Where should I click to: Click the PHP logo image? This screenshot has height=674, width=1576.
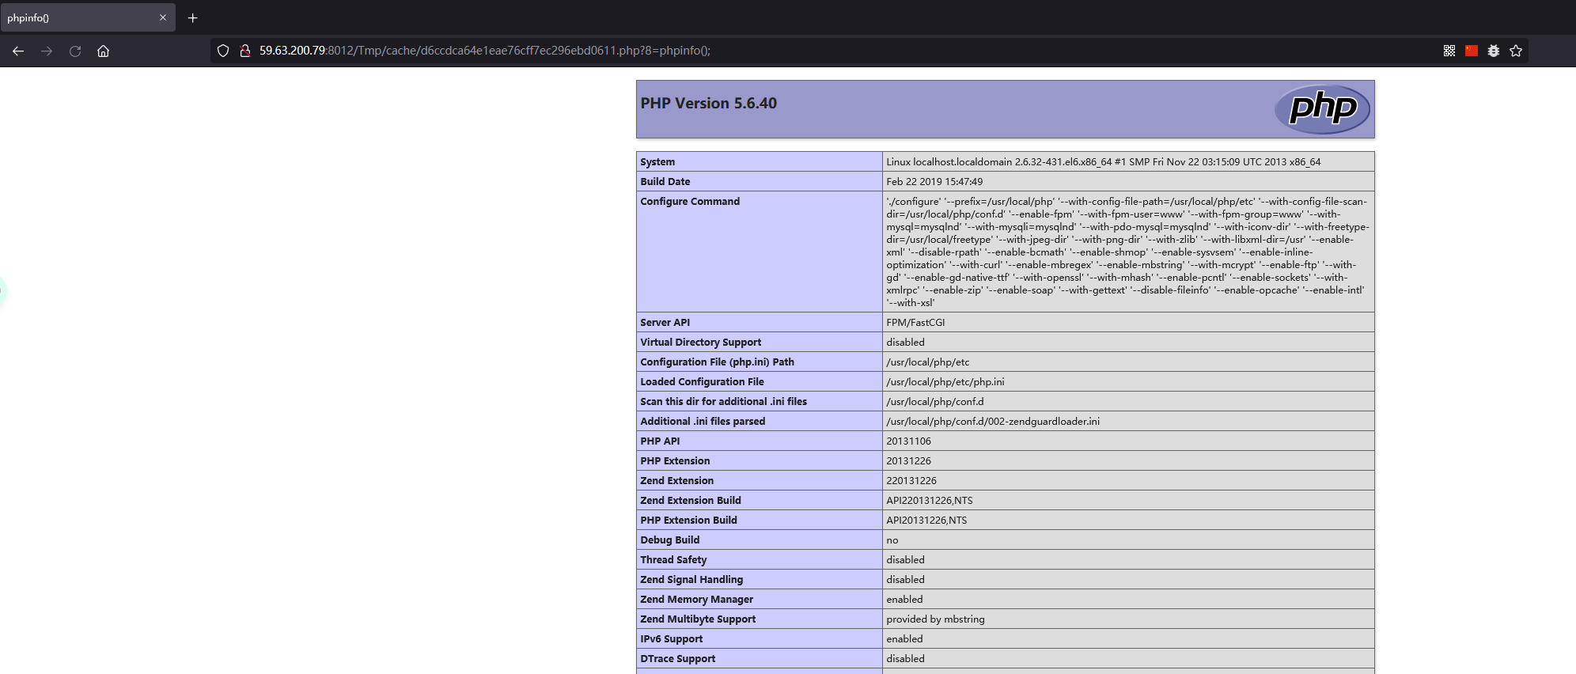coord(1322,108)
